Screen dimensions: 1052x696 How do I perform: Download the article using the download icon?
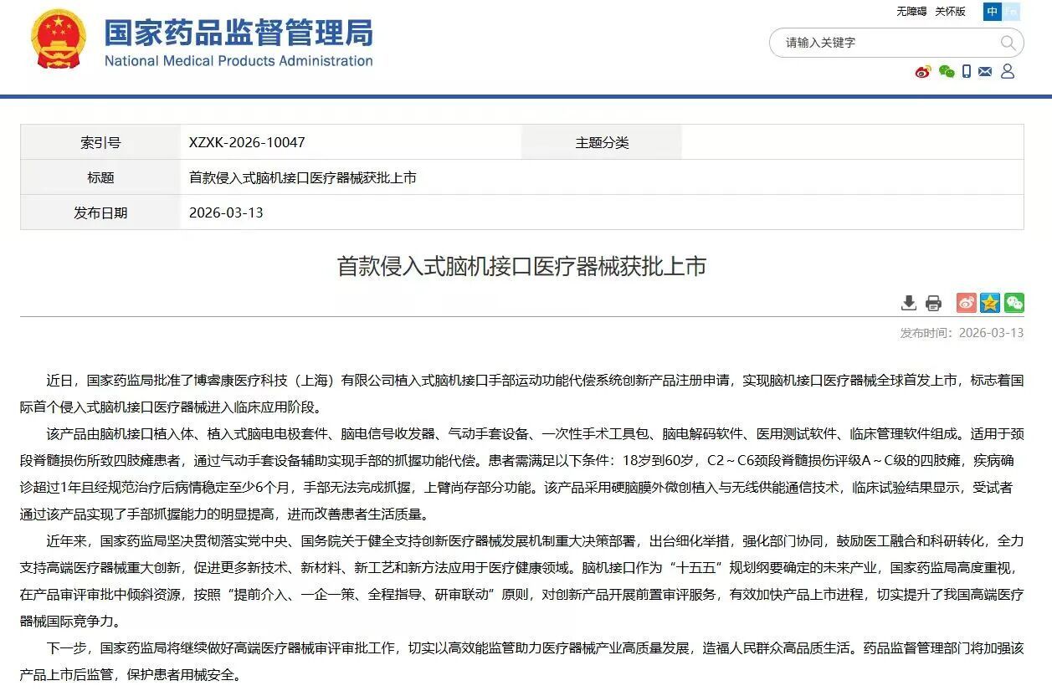point(908,303)
